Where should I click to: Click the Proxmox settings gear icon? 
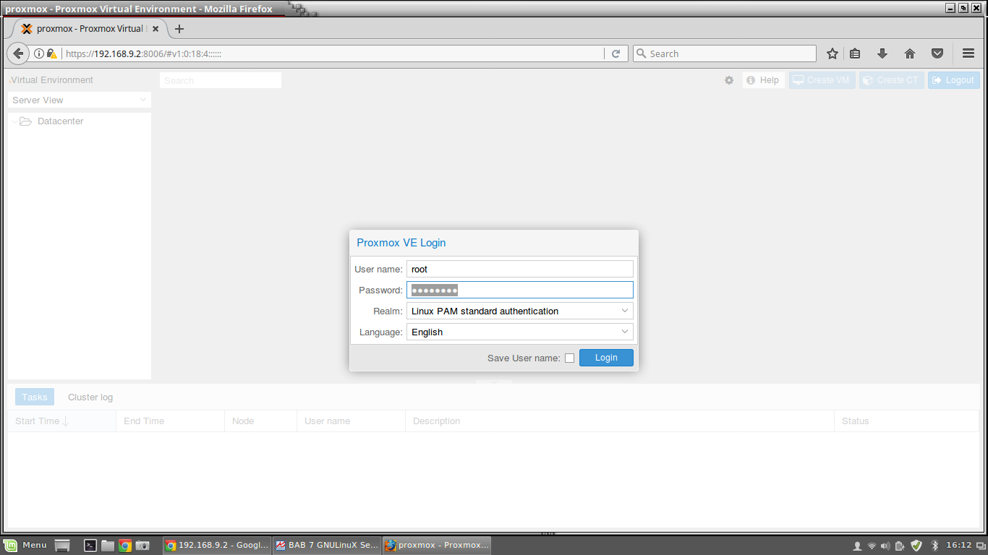(729, 80)
